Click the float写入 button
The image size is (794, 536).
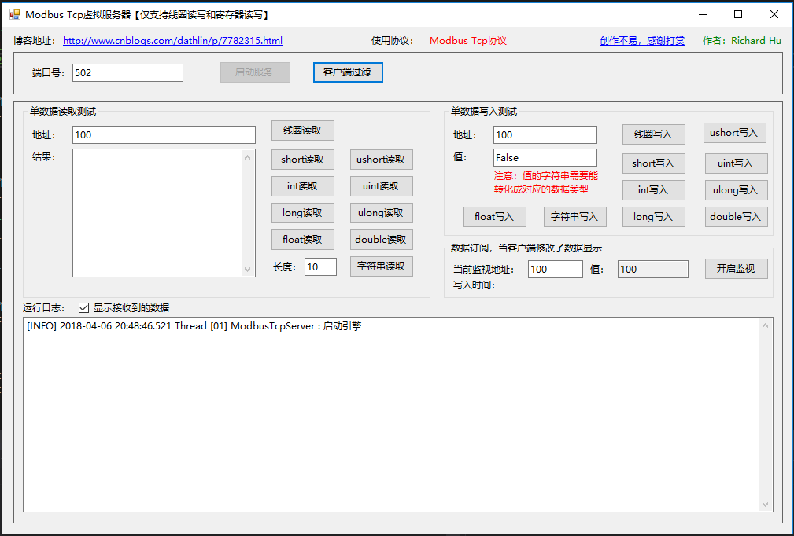495,217
